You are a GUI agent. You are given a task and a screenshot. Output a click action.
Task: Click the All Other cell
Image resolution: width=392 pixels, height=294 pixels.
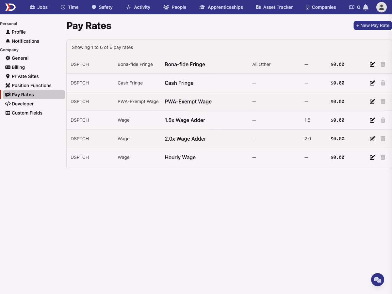261,64
